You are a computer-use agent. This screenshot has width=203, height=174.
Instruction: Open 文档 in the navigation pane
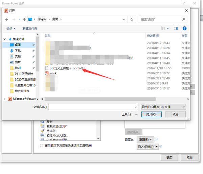pos(18,56)
